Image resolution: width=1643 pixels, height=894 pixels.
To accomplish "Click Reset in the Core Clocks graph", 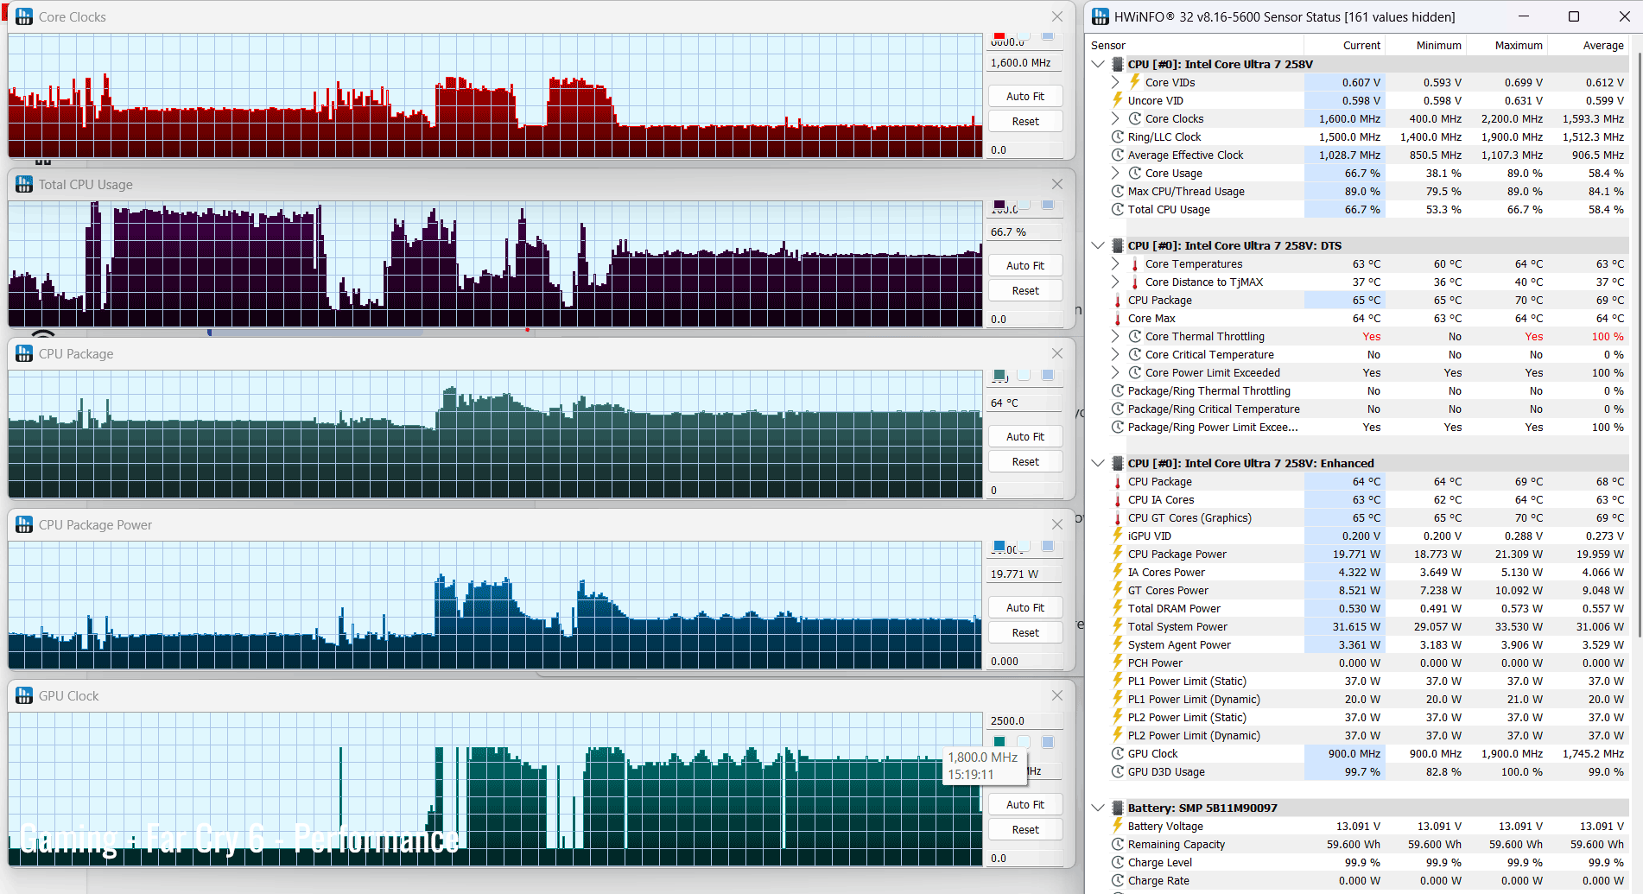I will [x=1025, y=121].
